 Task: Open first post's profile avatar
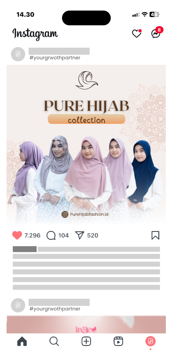click(x=18, y=54)
